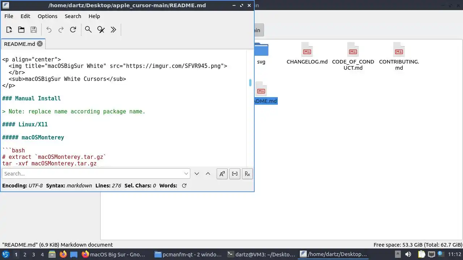Find previous match with the up chevron
Image resolution: width=463 pixels, height=260 pixels.
[x=208, y=174]
